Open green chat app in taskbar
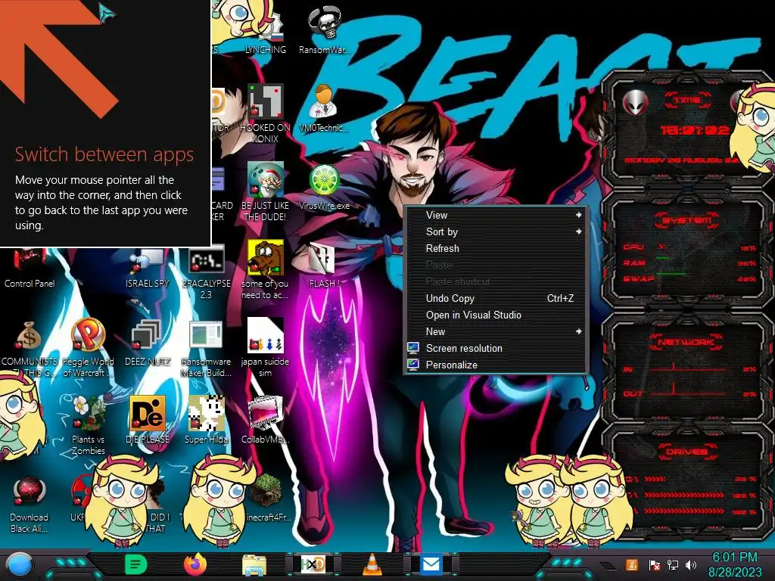This screenshot has width=775, height=581. point(136,564)
